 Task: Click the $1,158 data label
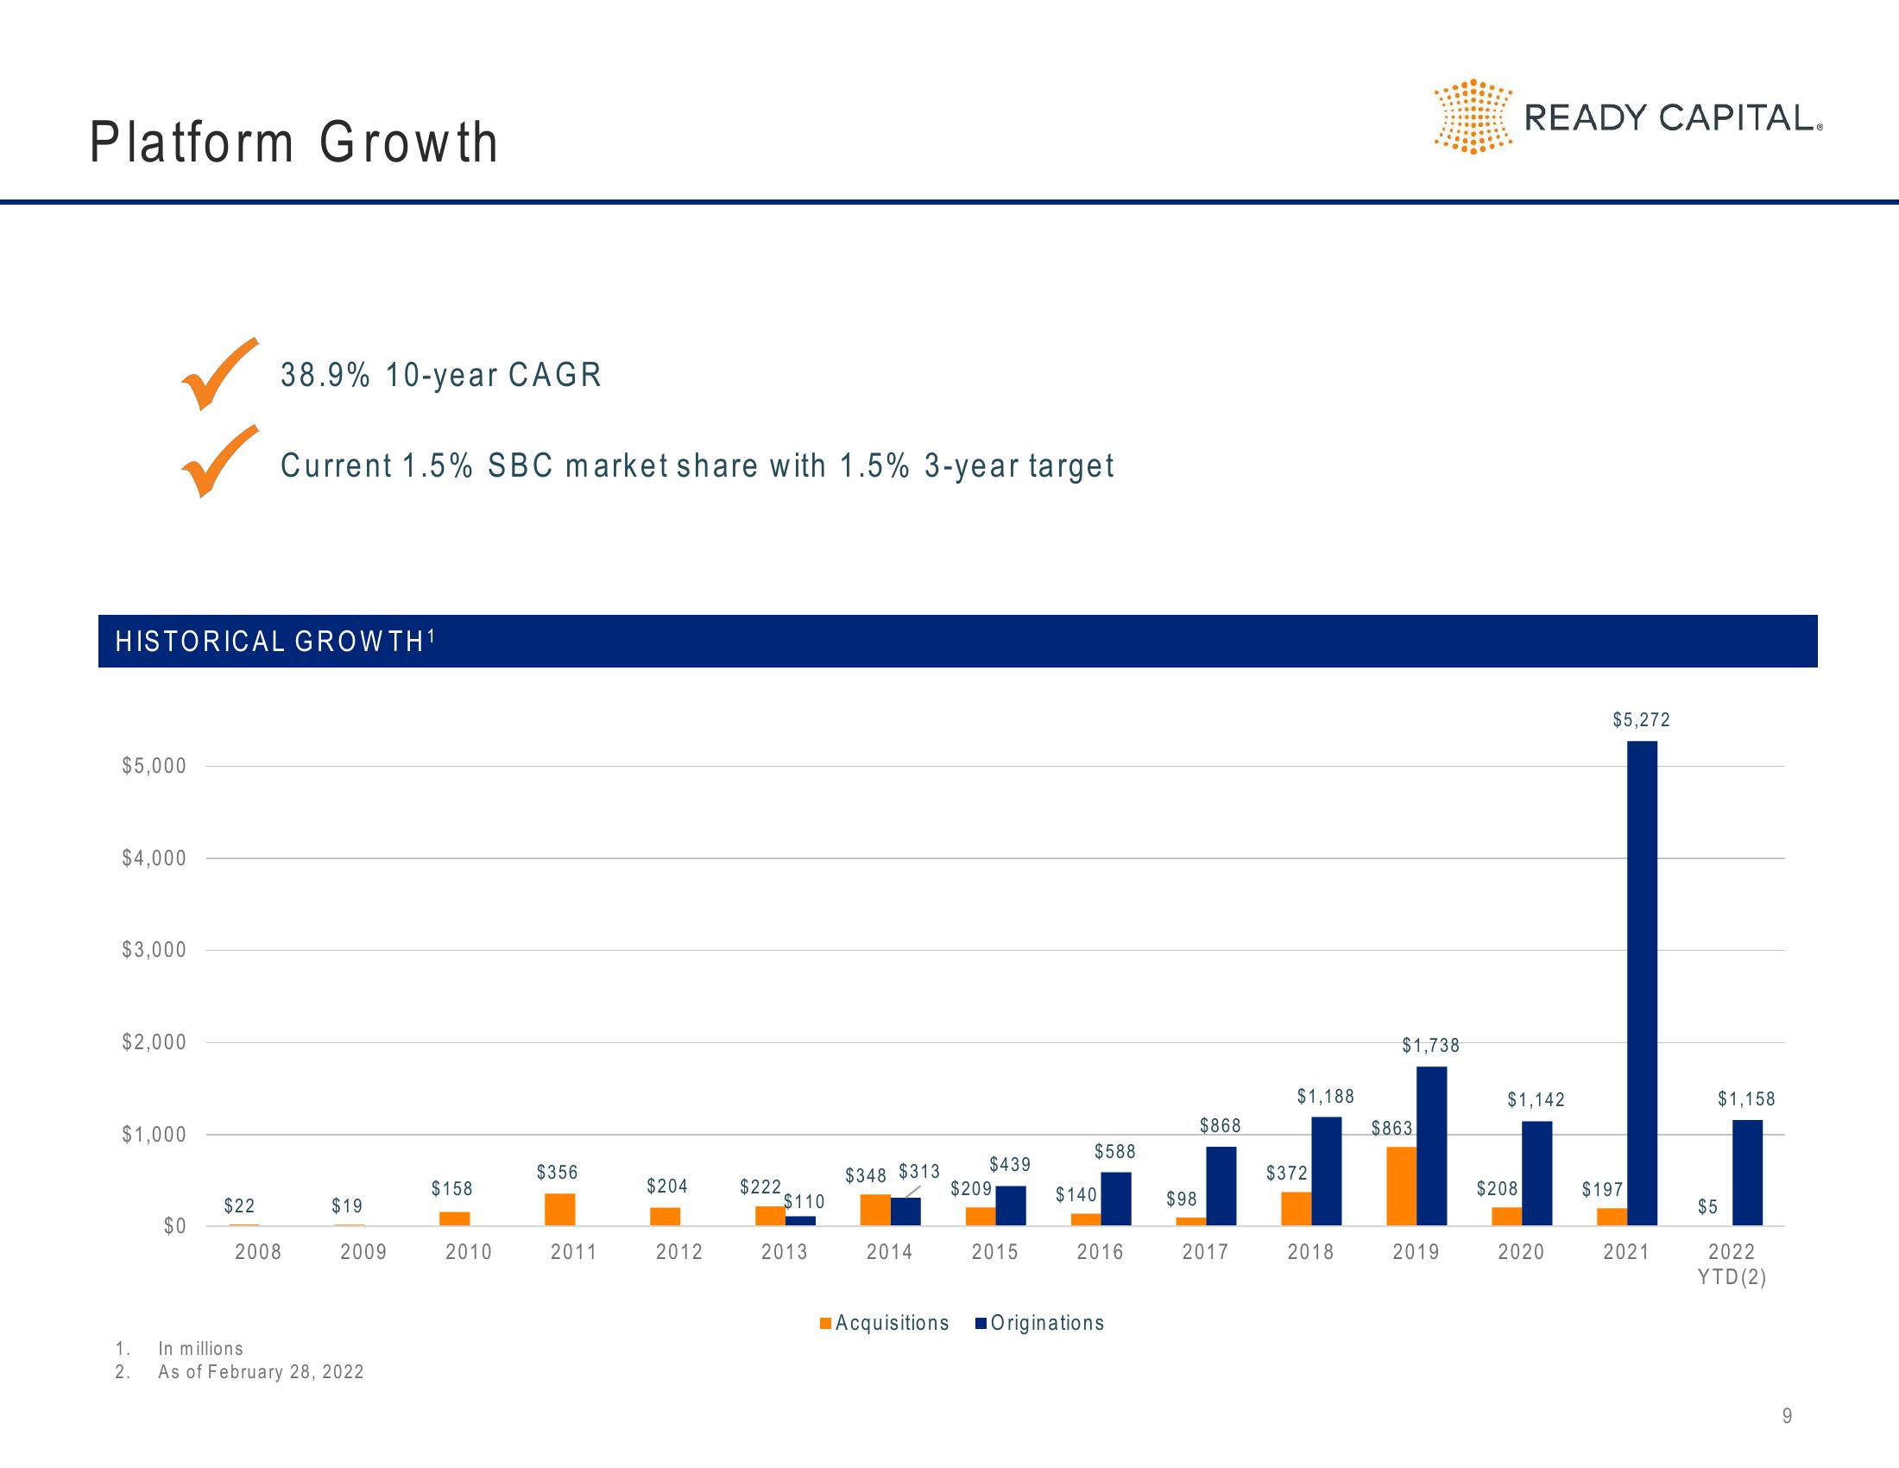tap(1746, 1098)
